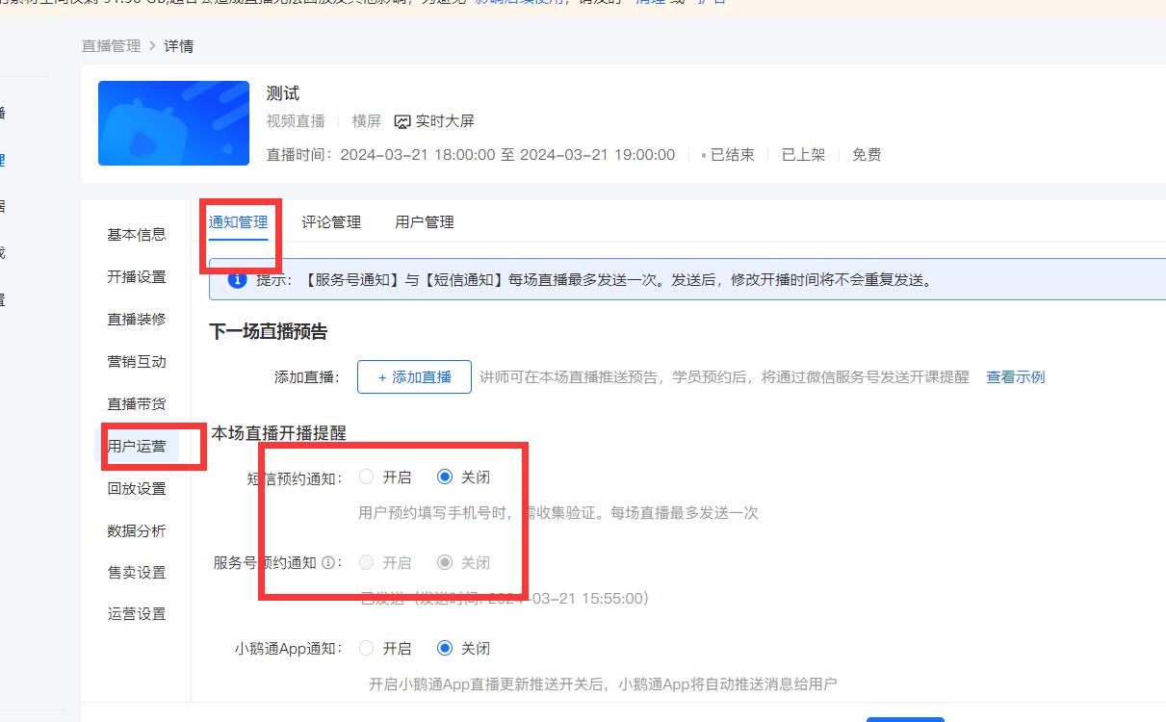Image resolution: width=1166 pixels, height=722 pixels.
Task: Select 直播装修 in the side menu
Action: click(x=136, y=320)
